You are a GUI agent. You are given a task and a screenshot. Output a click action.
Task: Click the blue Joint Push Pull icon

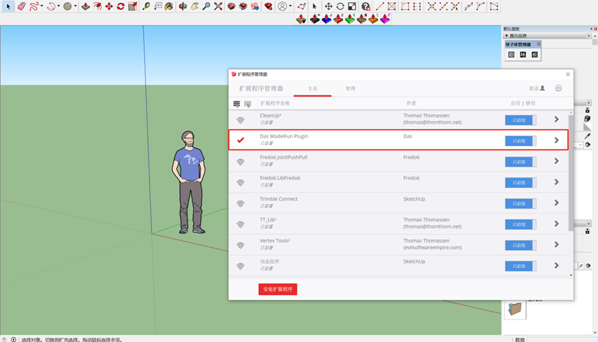click(327, 19)
